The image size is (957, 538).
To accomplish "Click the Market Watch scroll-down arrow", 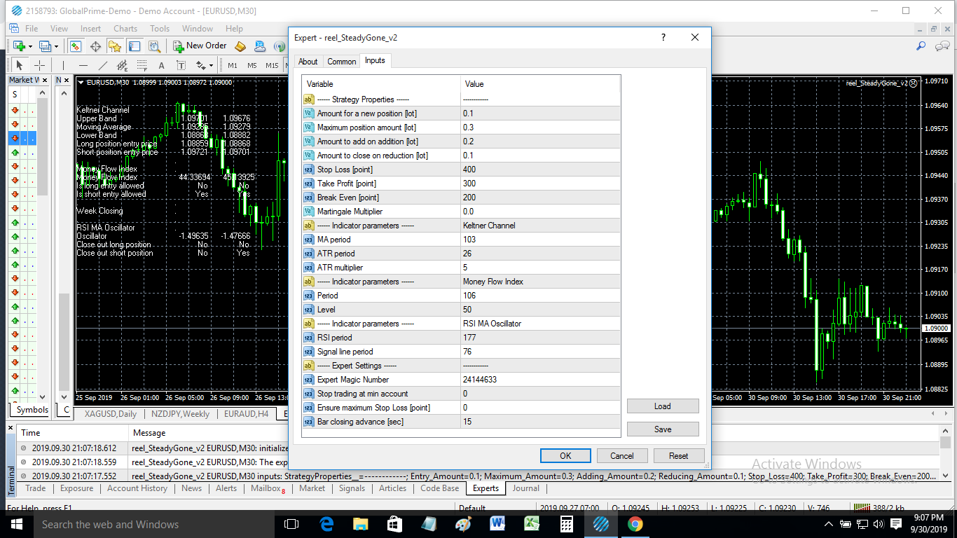I will 42,396.
